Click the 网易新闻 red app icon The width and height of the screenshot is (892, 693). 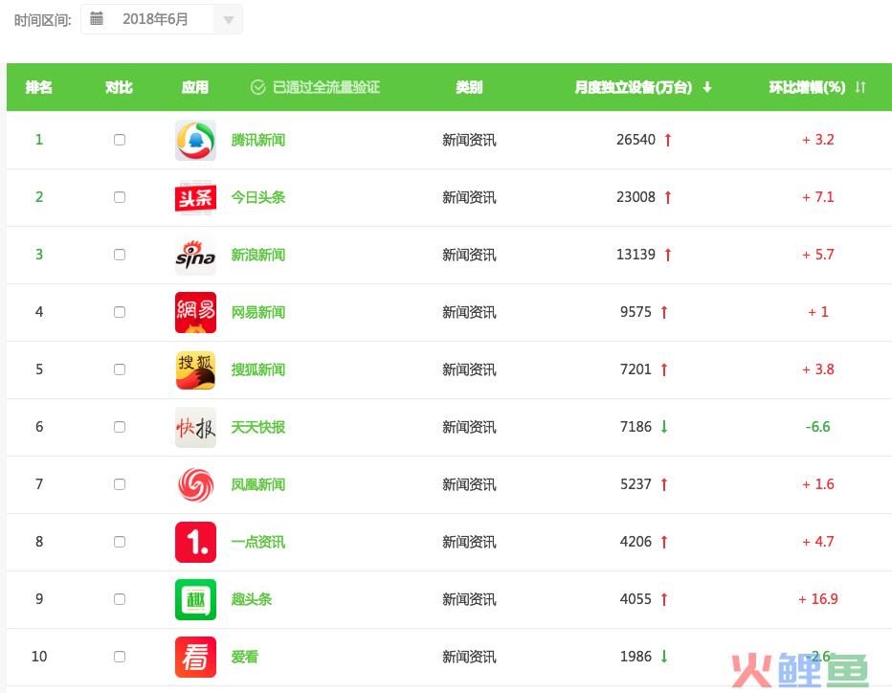pos(195,312)
